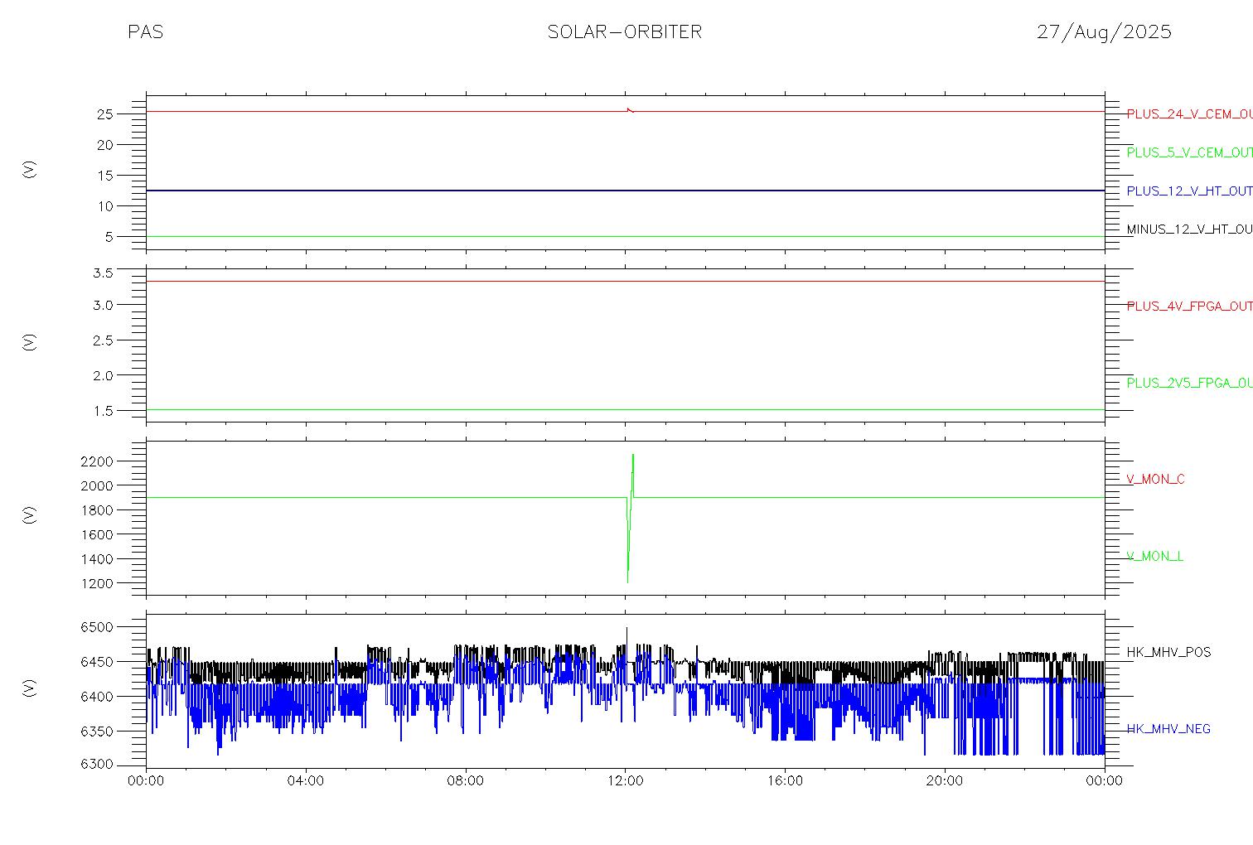Click the PLUS_5_V_CEM_OUT legend label

click(1189, 152)
